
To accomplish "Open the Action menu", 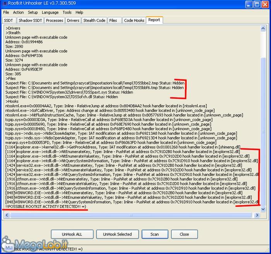I will pyautogui.click(x=18, y=12).
